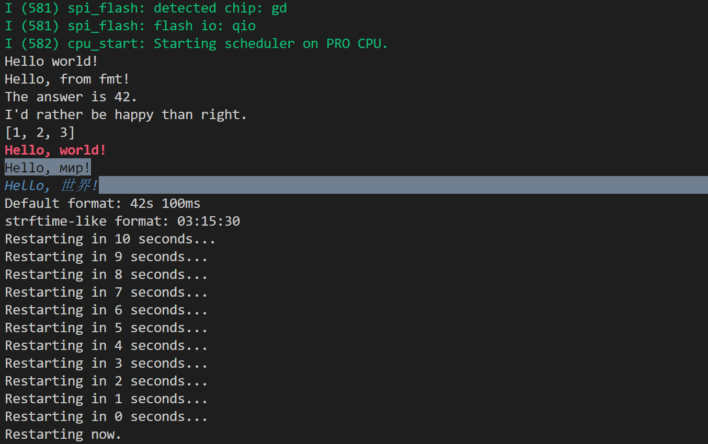This screenshot has height=444, width=708.
Task: Click the italic blue "Hello, 世界!" text
Action: (51, 186)
